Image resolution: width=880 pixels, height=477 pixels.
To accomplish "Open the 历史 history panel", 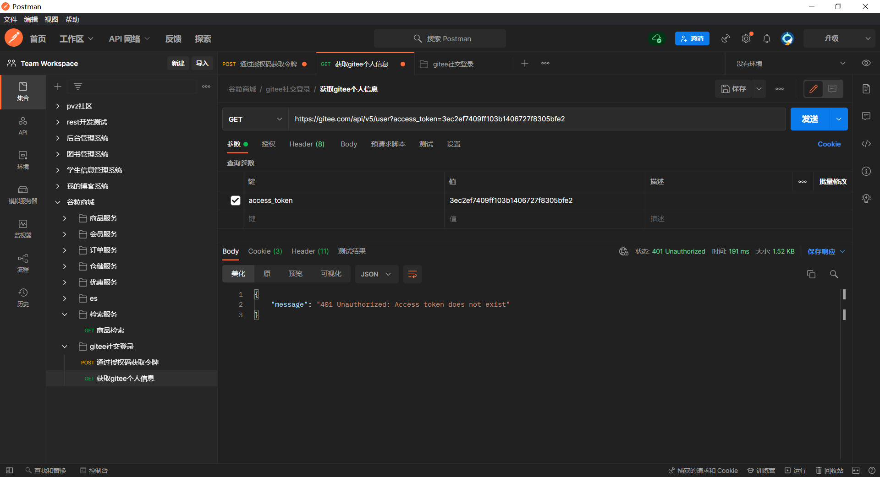I will pyautogui.click(x=23, y=298).
